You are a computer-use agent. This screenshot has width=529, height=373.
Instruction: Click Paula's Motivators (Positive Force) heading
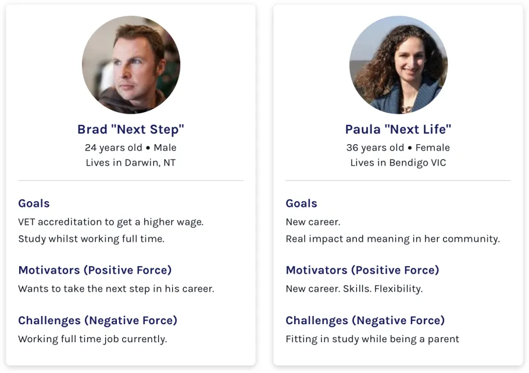(x=363, y=270)
